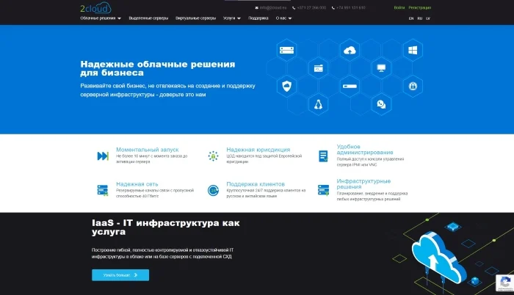
Task: Open the Облачные решения dropdown menu
Action: (x=101, y=18)
